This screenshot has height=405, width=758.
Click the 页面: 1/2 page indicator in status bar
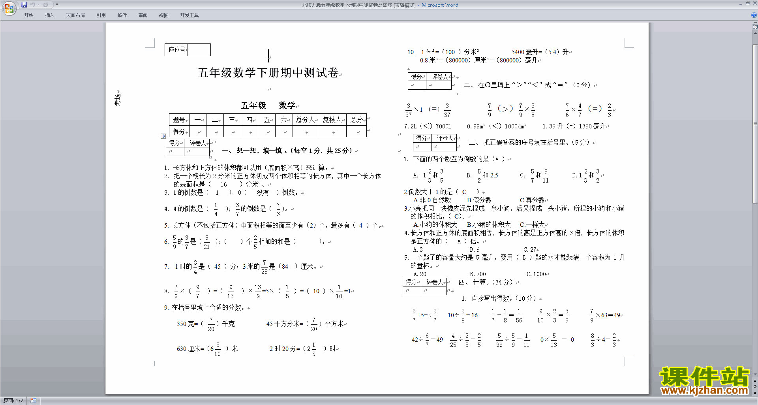tap(13, 401)
